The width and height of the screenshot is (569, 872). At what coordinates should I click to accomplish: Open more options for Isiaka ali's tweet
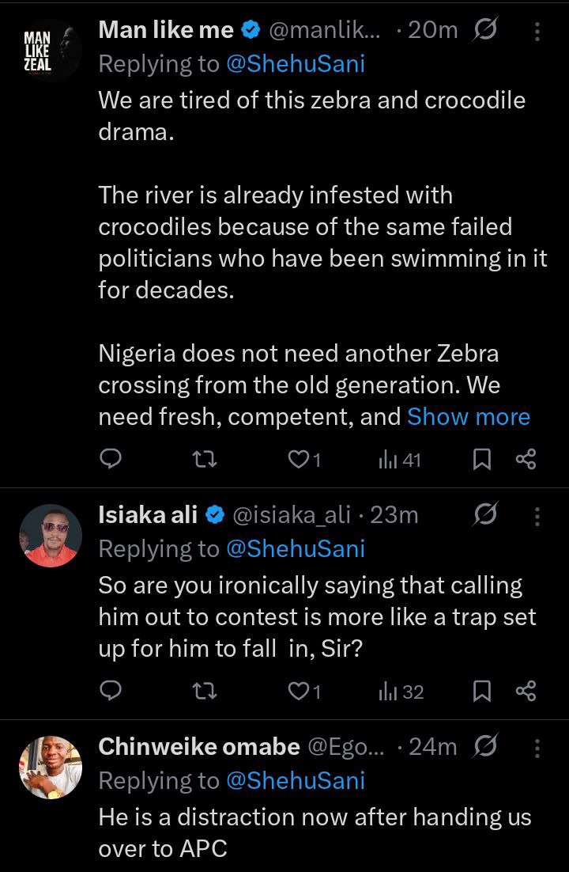[x=537, y=516]
